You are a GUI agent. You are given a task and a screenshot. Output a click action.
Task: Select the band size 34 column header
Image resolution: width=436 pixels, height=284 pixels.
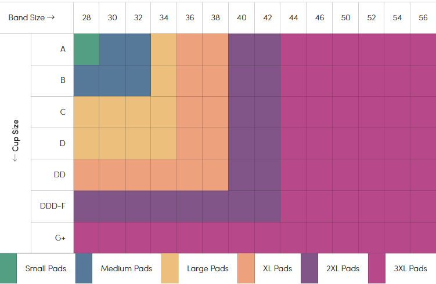[164, 17]
